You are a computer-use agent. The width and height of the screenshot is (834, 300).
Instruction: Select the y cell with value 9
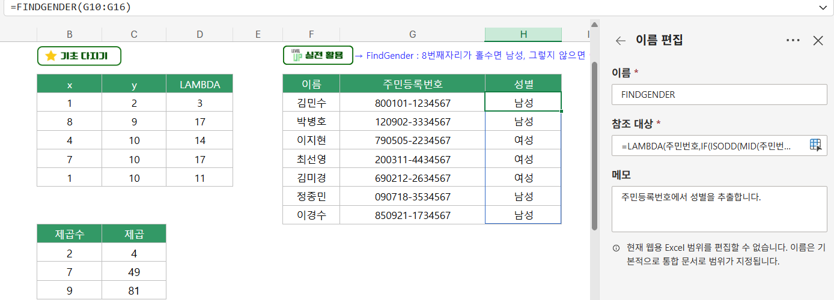pos(134,121)
